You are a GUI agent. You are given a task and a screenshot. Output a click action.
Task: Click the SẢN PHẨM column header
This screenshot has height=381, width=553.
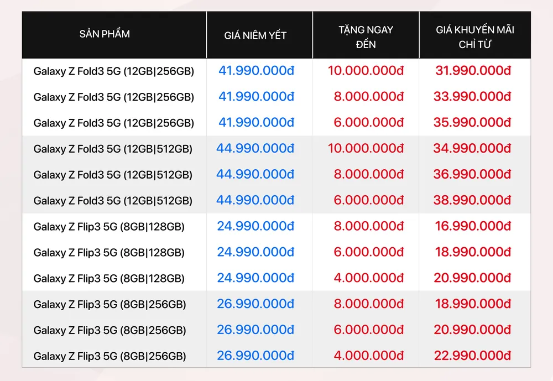tap(105, 34)
